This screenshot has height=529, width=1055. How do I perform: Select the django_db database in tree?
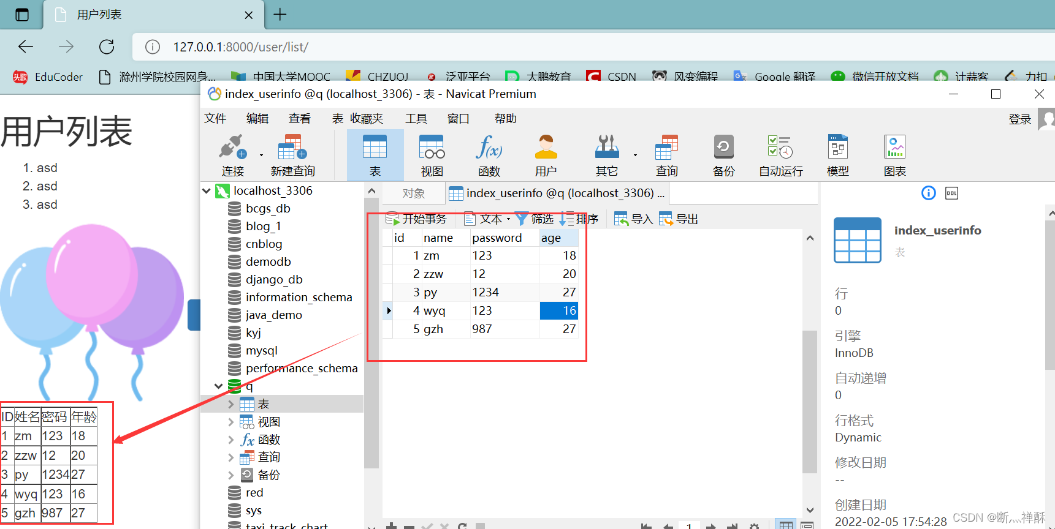click(274, 280)
